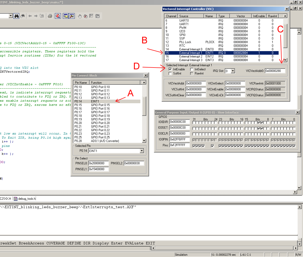The image size is (303, 257).
Task: Select P0.10 GPIO Port 0.10 row
Action: click(107, 87)
